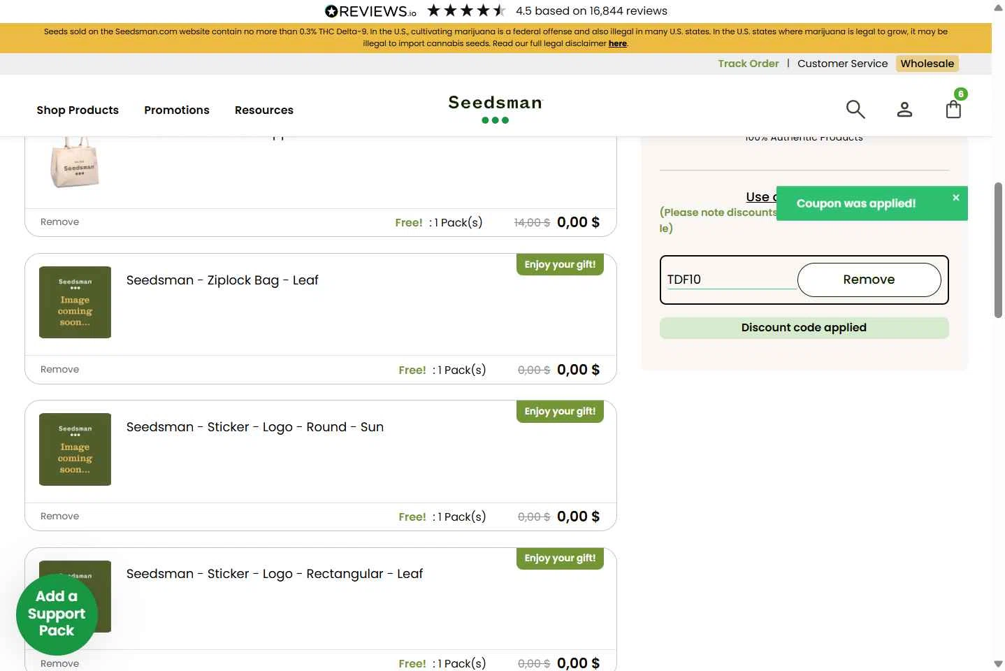Click 'Enjoy your gift!' badge on Rectangular Leaf sticker
Viewport: 1005px width, 671px height.
(x=560, y=558)
